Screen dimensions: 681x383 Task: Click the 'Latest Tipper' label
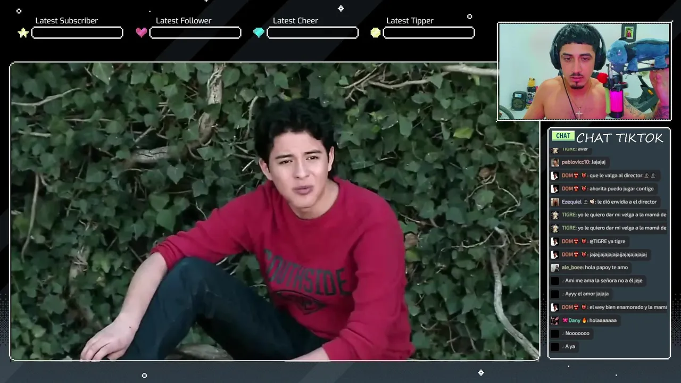pos(410,21)
